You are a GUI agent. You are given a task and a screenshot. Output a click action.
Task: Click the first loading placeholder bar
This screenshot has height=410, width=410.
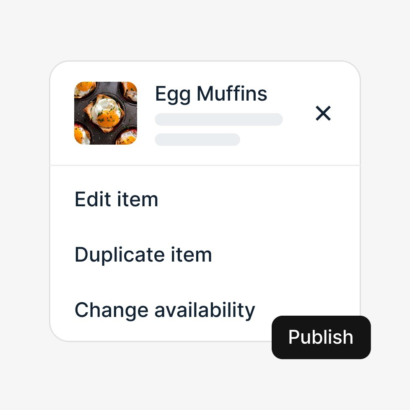click(219, 119)
